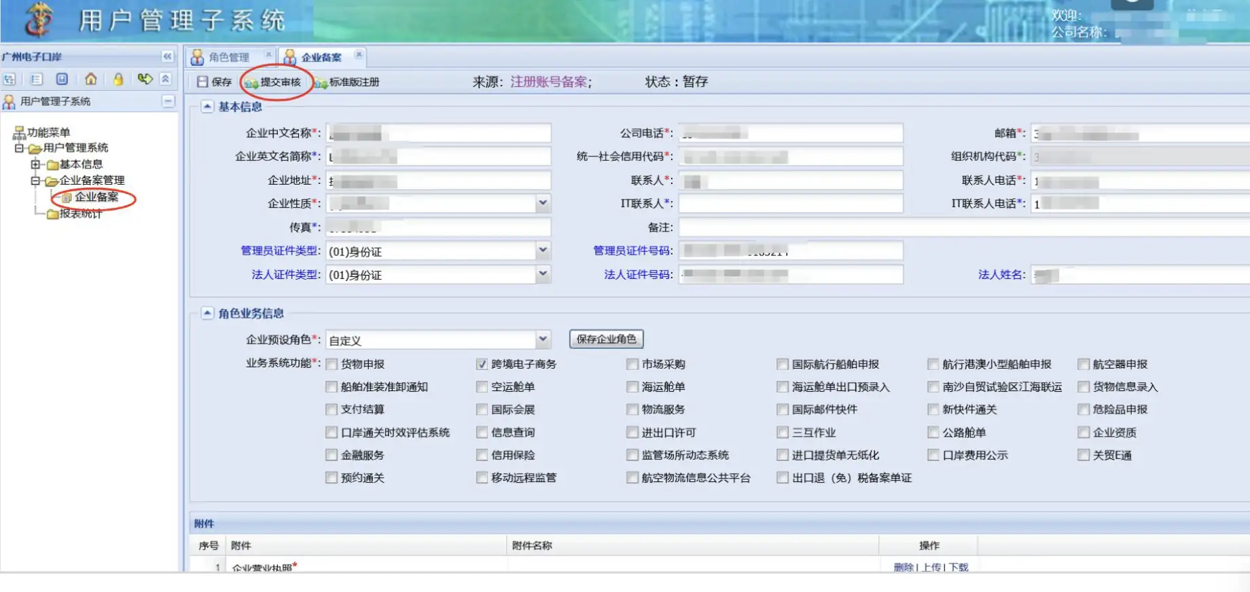Expand the 基本信息 tree node
1250x592 pixels.
point(35,164)
